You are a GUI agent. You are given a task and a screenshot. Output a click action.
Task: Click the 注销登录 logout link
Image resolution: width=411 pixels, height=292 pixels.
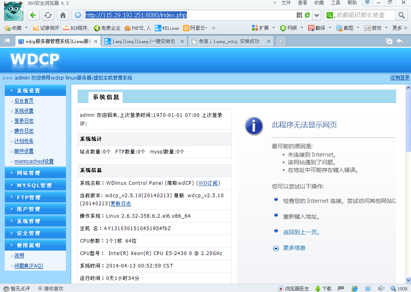(400, 78)
